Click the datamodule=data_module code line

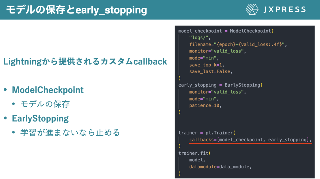click(220, 167)
